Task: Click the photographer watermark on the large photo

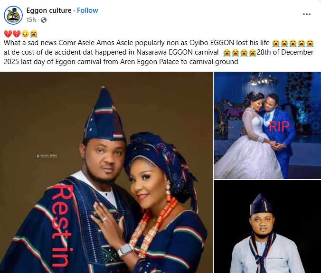Action: point(47,156)
